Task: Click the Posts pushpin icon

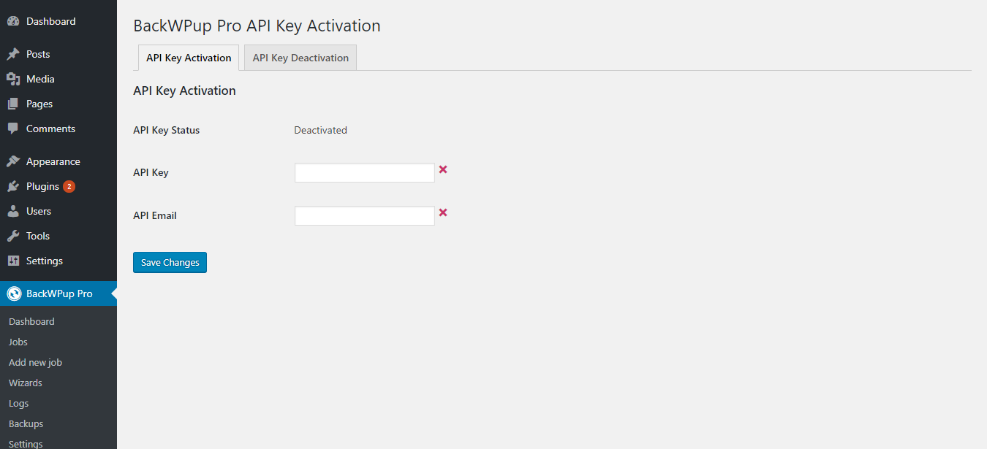Action: pyautogui.click(x=13, y=54)
